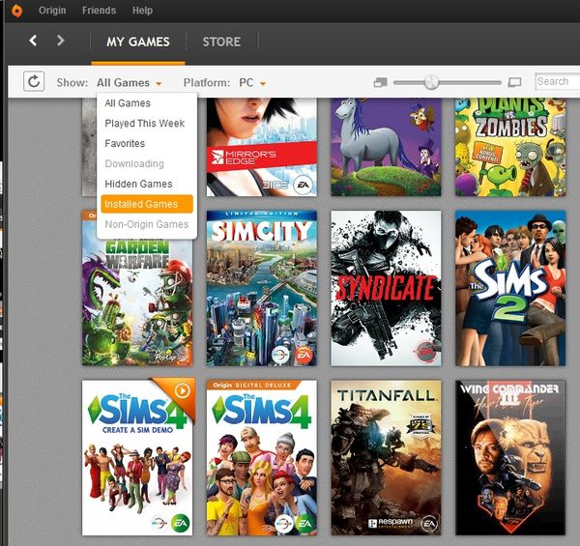580x546 pixels.
Task: Expand the Show All Games dropdown
Action: pos(130,83)
